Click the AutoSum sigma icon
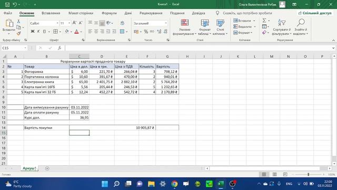Screen dimensions: 337x190 pos(264,21)
